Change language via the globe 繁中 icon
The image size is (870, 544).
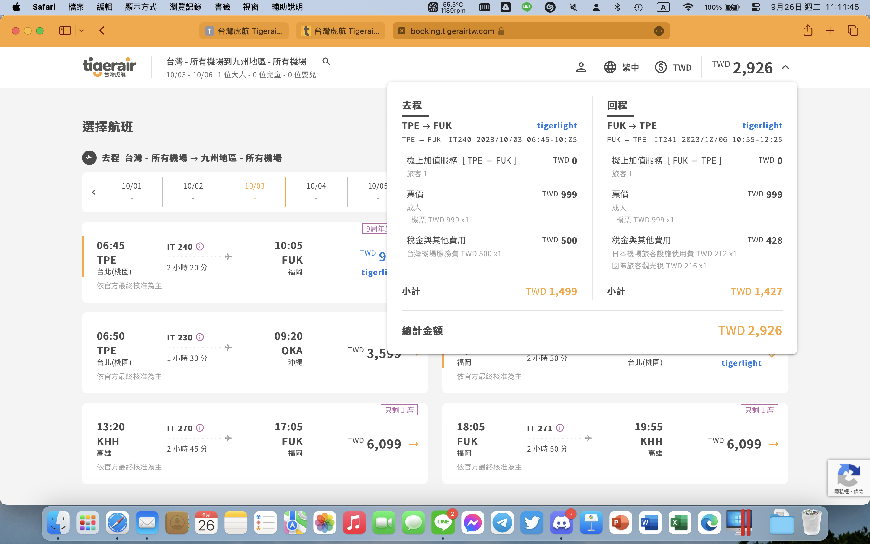point(621,67)
